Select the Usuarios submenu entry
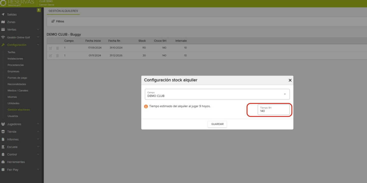The width and height of the screenshot is (367, 183). point(13,116)
